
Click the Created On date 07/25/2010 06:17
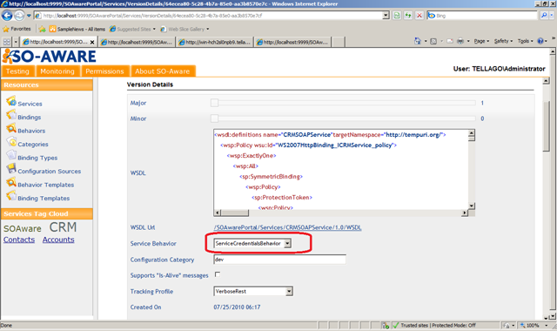[237, 307]
